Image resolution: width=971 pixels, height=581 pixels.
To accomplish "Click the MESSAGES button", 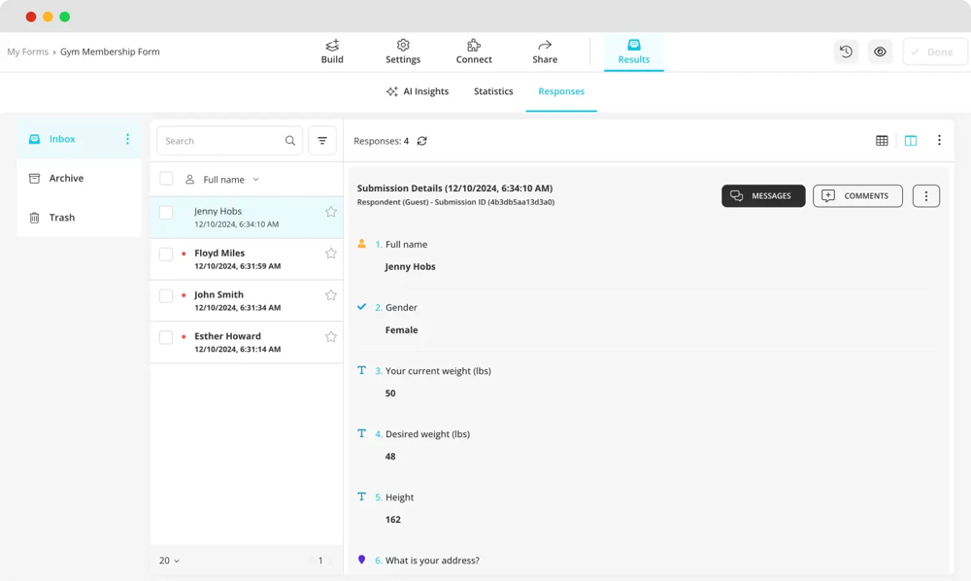I will click(763, 196).
